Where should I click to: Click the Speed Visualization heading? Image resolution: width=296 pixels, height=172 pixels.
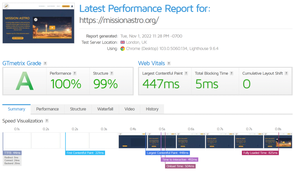click(x=23, y=121)
